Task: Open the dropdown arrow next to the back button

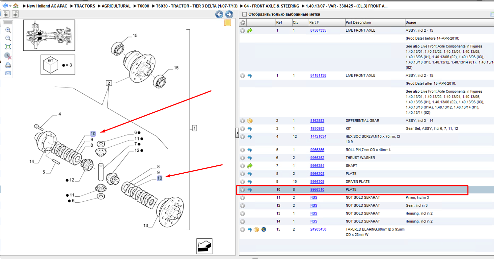Action: coord(10,6)
